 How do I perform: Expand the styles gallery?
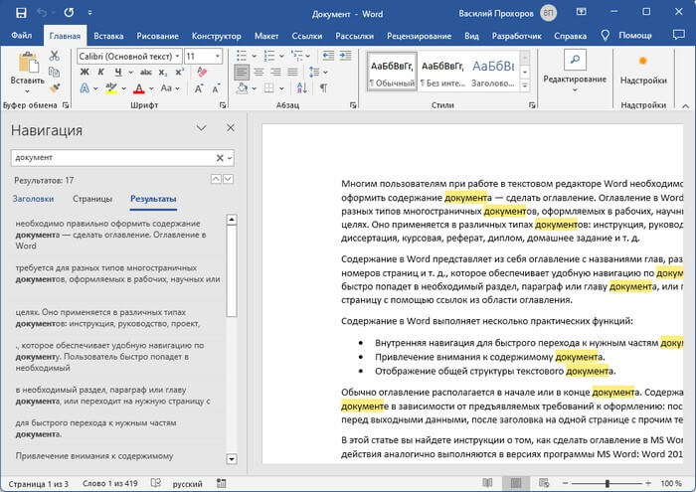525,85
